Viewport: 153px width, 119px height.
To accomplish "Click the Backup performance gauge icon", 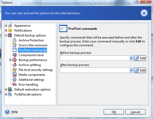I will [14, 60].
